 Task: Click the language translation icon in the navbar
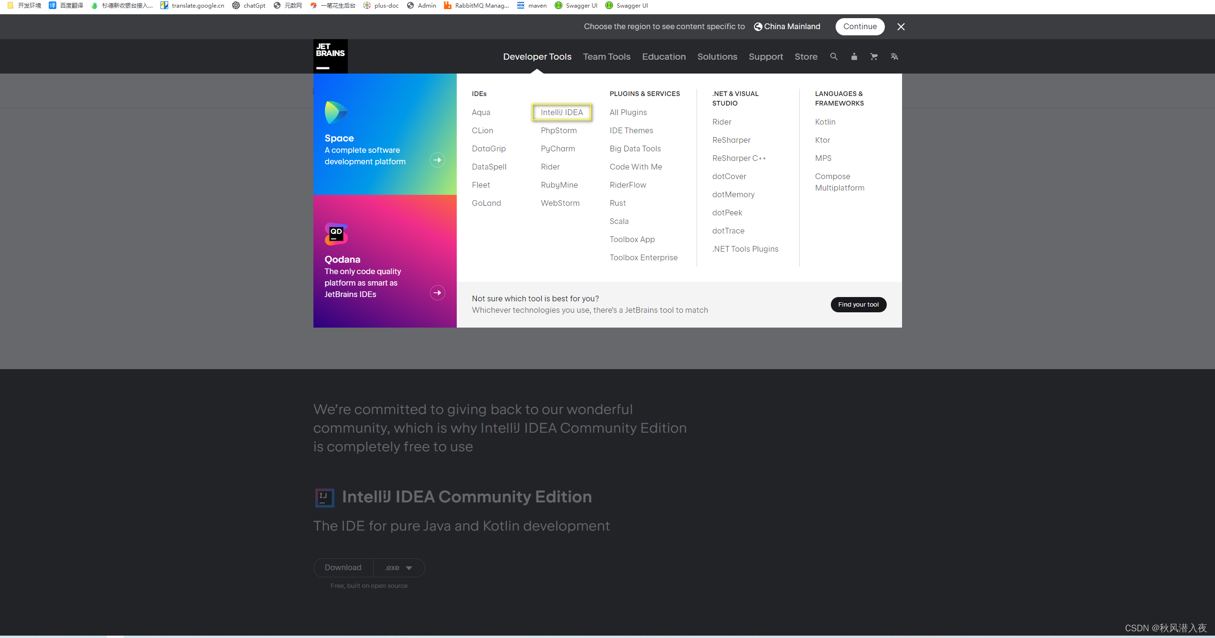click(894, 56)
